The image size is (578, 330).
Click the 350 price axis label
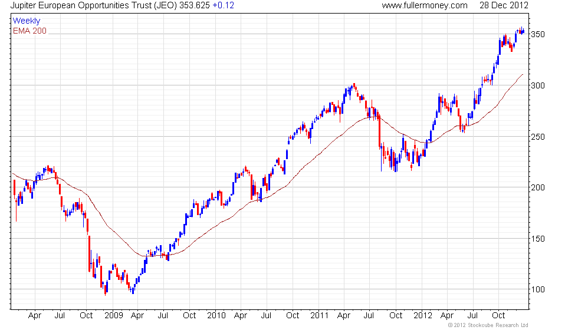(537, 34)
